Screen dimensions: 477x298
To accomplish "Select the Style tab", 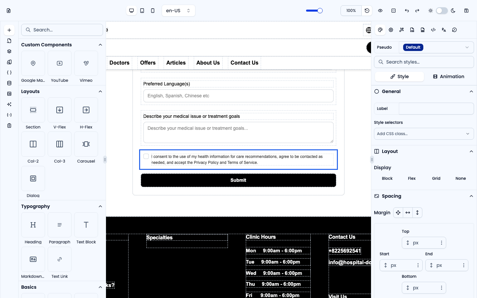I will point(399,76).
